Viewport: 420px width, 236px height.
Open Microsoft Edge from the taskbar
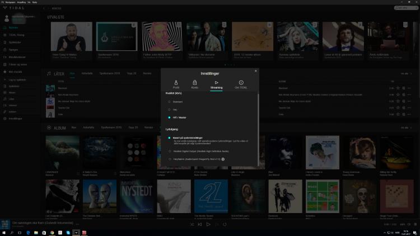coord(28,233)
